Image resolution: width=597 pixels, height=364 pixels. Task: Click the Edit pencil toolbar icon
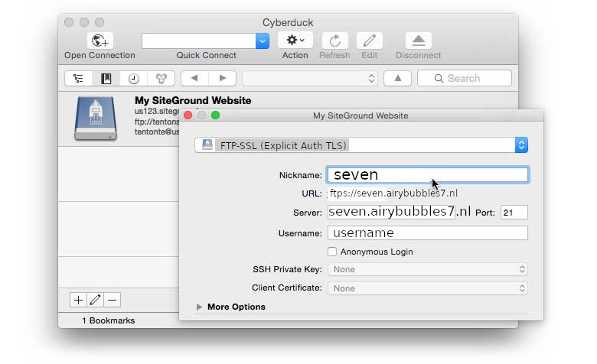(x=370, y=41)
